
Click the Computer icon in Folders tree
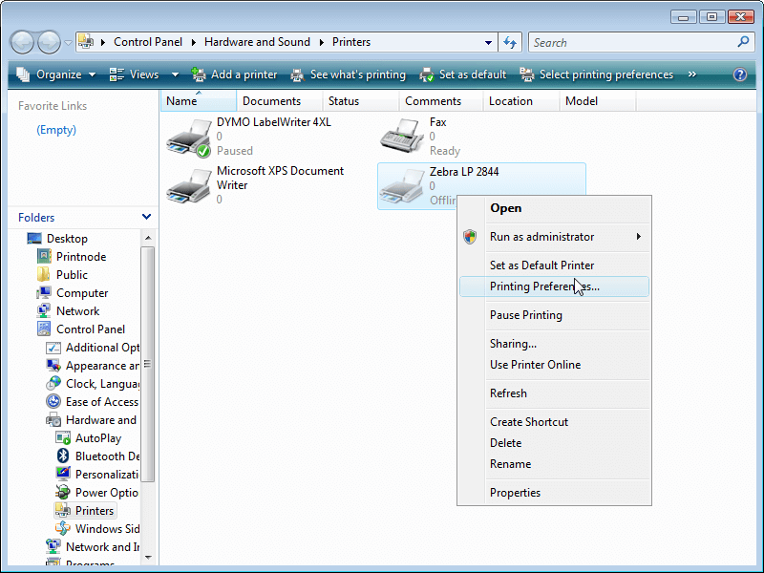coord(44,292)
